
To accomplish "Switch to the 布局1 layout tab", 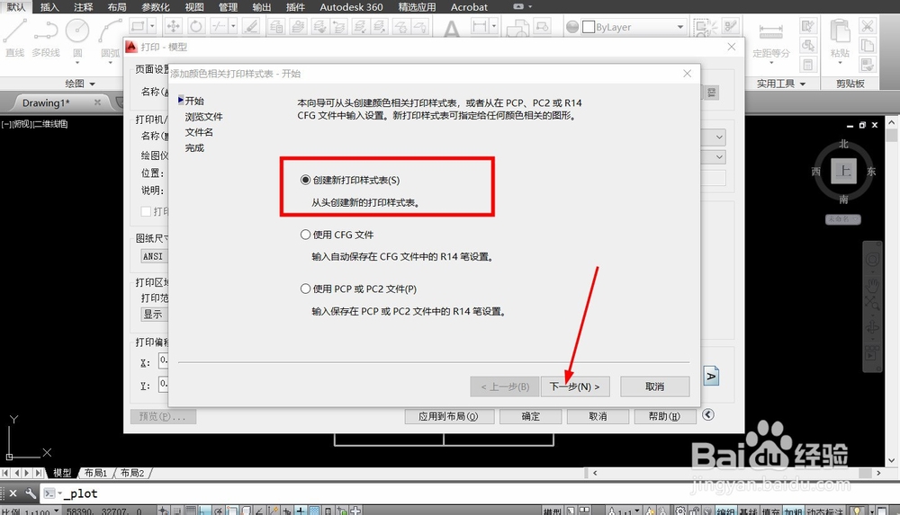I will pyautogui.click(x=95, y=473).
